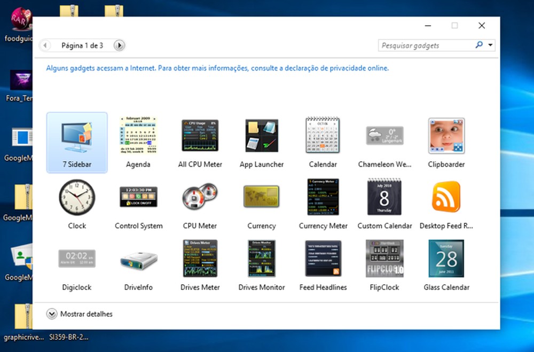Image resolution: width=534 pixels, height=352 pixels.
Task: Open the Clipboarder gadget
Action: pos(446,136)
